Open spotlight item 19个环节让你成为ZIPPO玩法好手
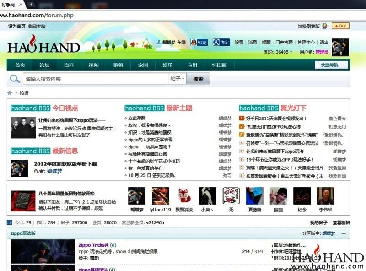This screenshot has width=366, height=271. tap(280, 160)
